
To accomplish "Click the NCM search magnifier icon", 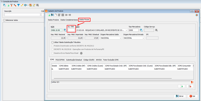I will 65,30.
